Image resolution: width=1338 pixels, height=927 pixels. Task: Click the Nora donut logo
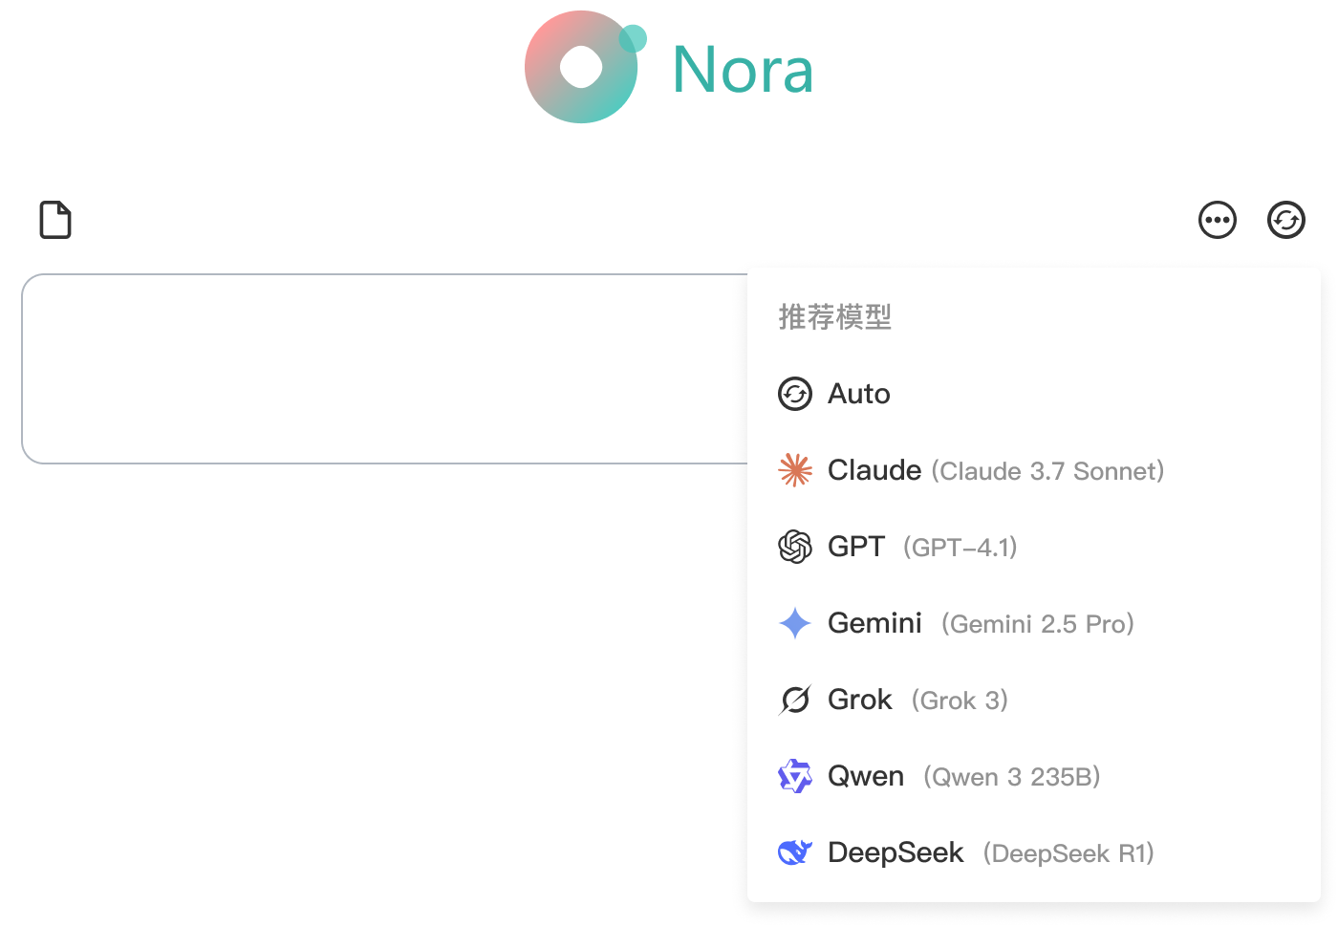[585, 67]
